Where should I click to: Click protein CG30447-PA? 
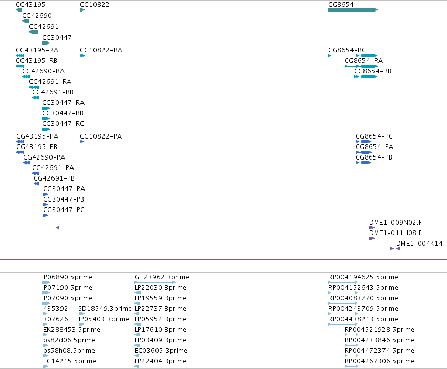tap(65, 189)
